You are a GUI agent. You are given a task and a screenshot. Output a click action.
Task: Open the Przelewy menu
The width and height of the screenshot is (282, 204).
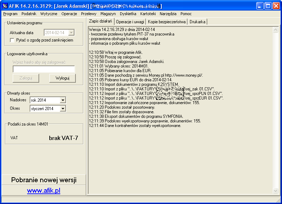point(89,14)
